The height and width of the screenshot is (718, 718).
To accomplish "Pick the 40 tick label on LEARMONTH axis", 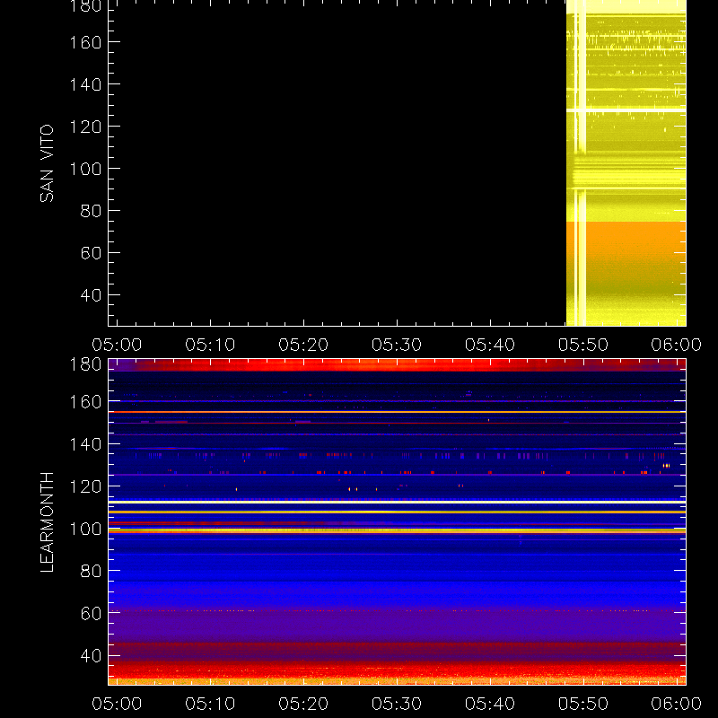I will click(x=91, y=656).
